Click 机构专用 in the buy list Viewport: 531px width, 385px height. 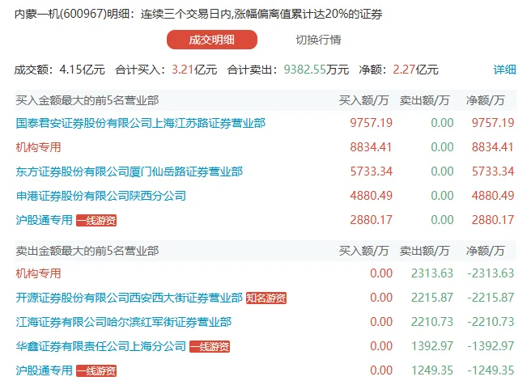coord(38,147)
